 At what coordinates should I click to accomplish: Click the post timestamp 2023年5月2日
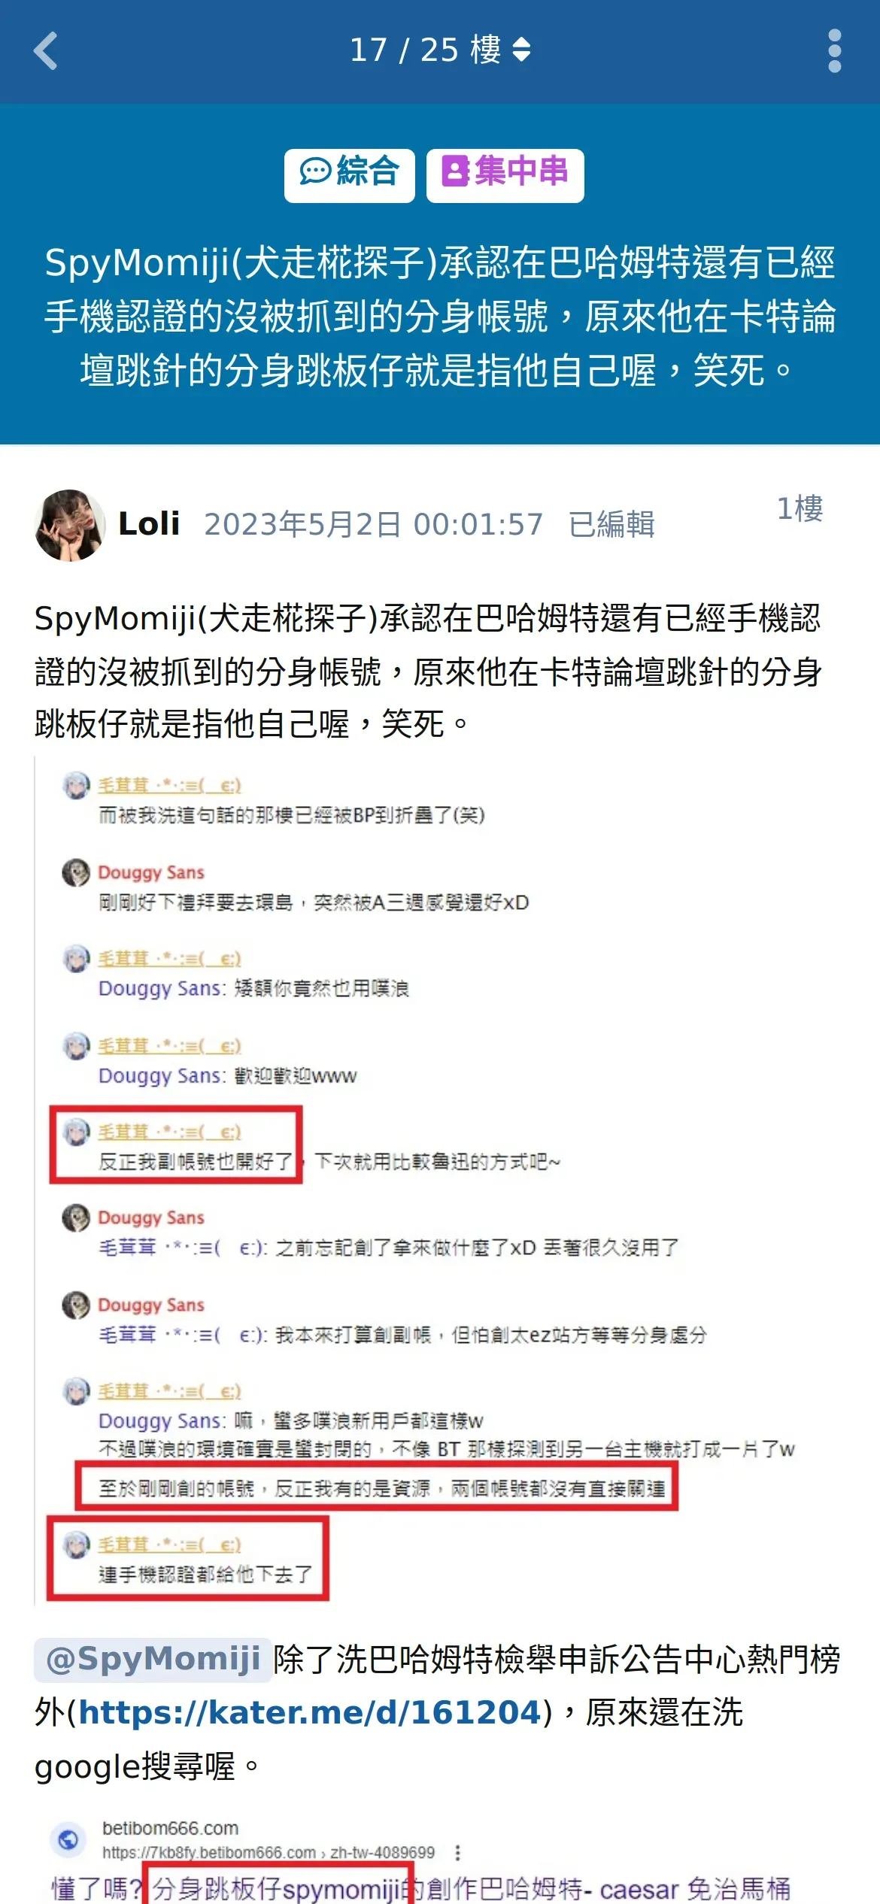click(x=374, y=524)
